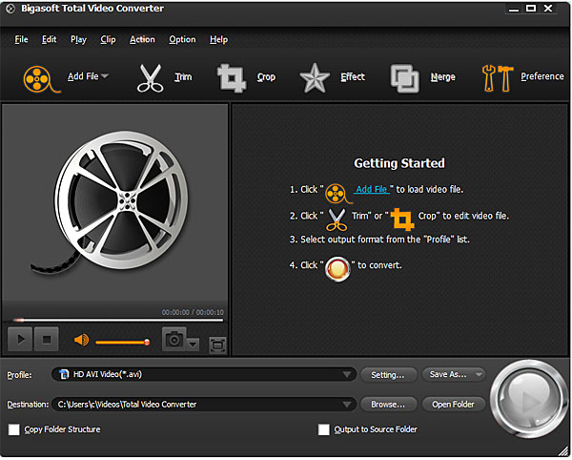Take a snapshot with the camera icon
Image resolution: width=572 pixels, height=460 pixels.
click(x=174, y=340)
